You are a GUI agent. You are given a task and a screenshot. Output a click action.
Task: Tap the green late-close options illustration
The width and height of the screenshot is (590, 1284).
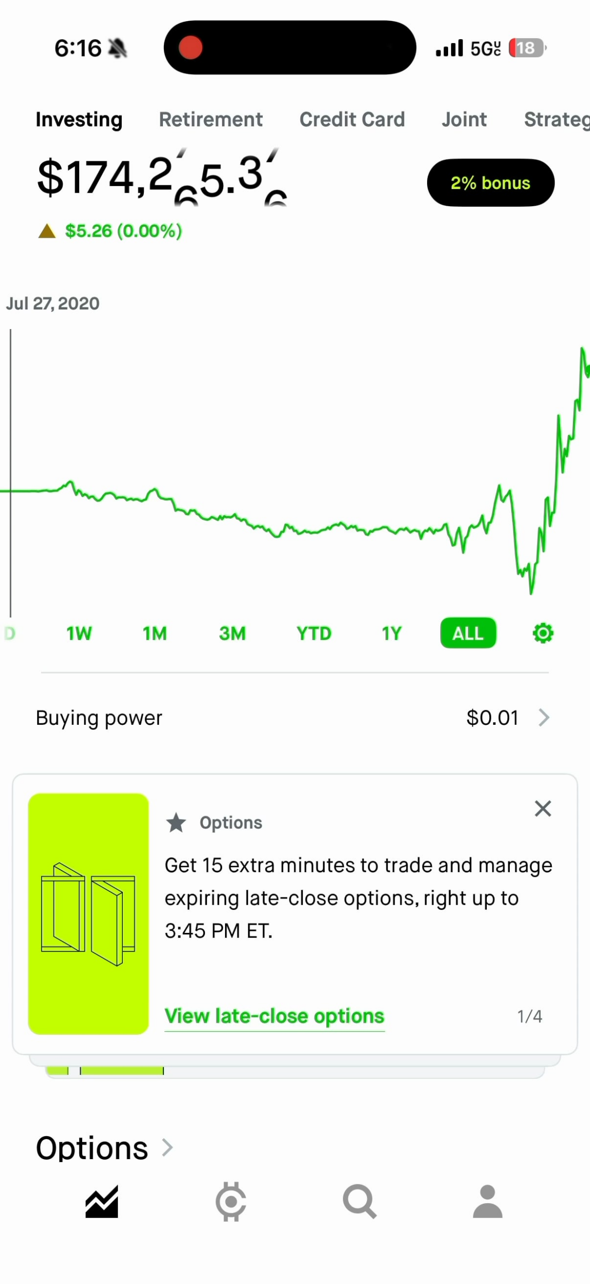pos(88,914)
